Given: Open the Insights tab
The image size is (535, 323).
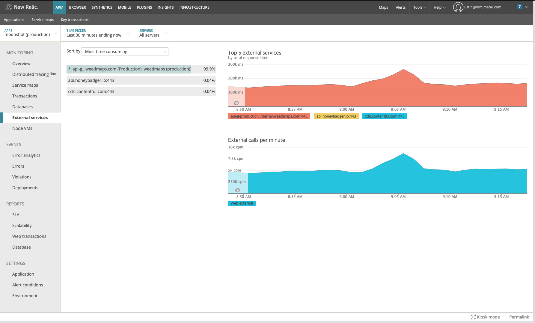Looking at the screenshot, I should tap(165, 7).
